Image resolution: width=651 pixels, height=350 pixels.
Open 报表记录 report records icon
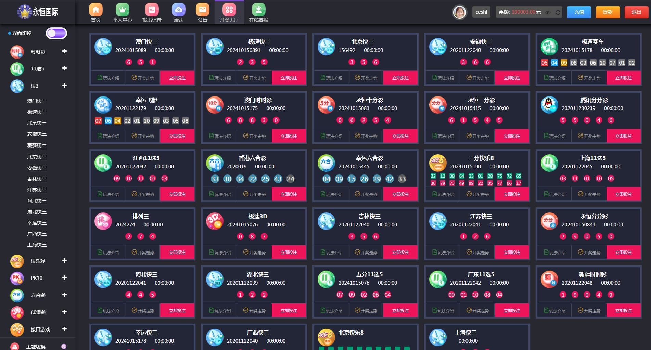(x=152, y=13)
